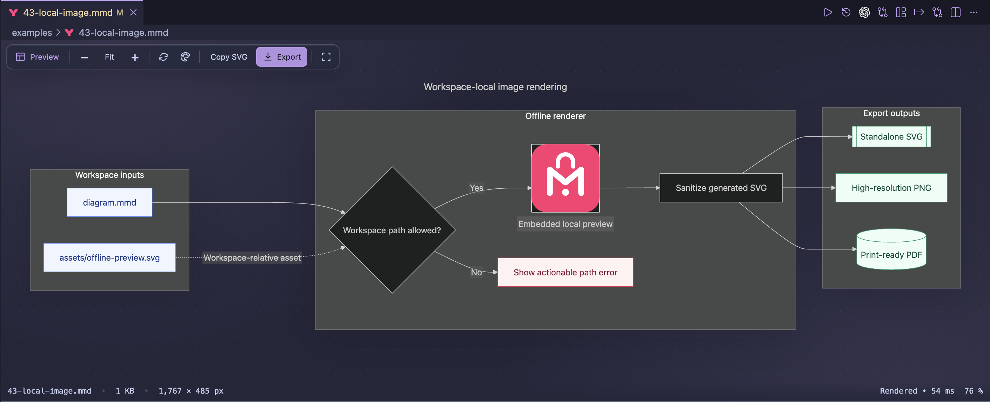Viewport: 990px width, 402px height.
Task: Click the arrow-to-right move icon
Action: coord(919,13)
